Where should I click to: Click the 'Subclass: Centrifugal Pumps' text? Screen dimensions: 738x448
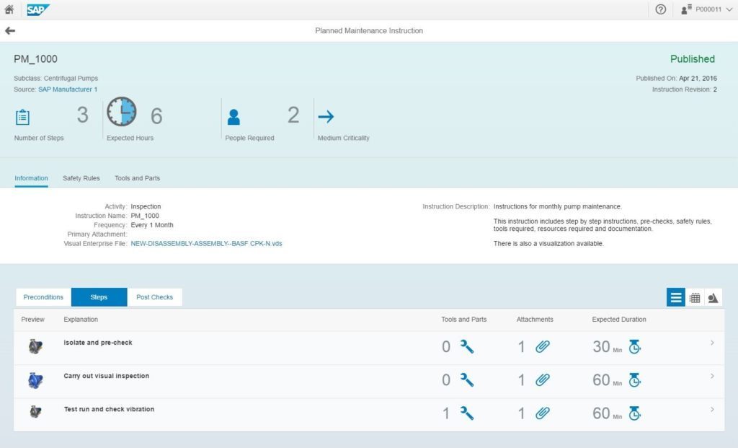[56, 78]
